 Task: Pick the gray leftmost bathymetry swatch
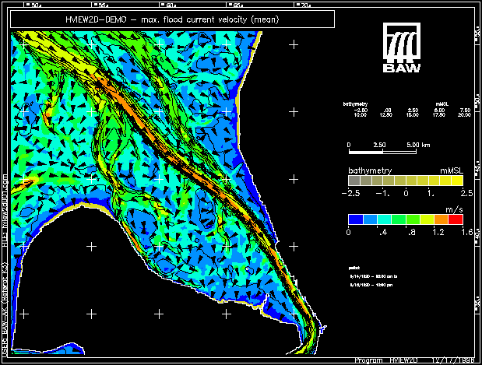tap(354, 181)
